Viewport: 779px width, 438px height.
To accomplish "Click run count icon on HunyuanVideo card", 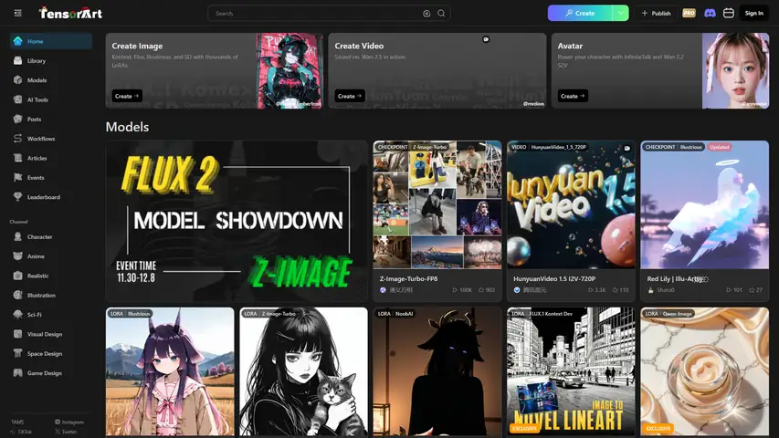I will [590, 290].
